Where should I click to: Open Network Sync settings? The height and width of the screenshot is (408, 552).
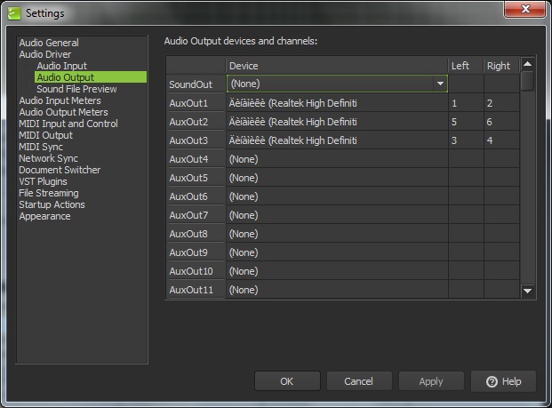tap(49, 158)
